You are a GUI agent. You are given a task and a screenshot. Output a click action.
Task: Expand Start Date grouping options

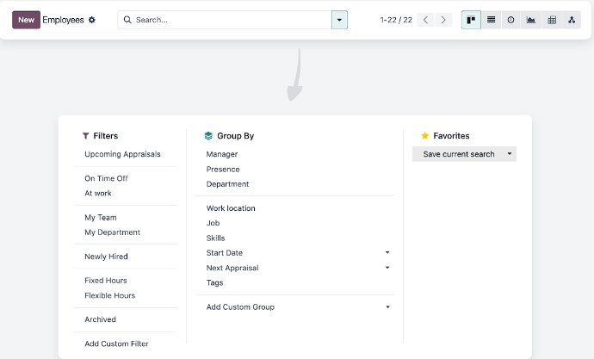[387, 252]
